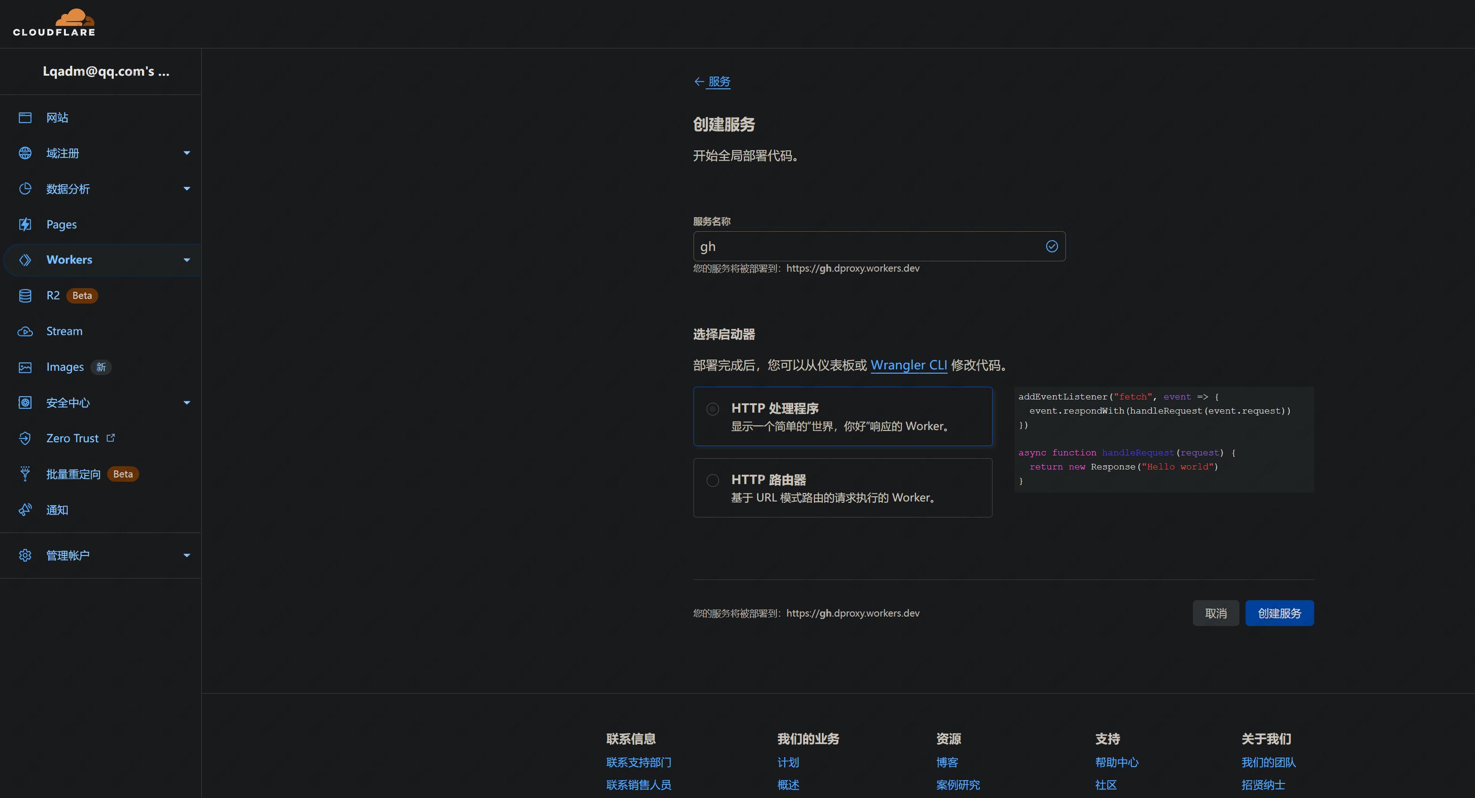Open the 通知 sidebar item
The height and width of the screenshot is (798, 1475).
(x=101, y=509)
